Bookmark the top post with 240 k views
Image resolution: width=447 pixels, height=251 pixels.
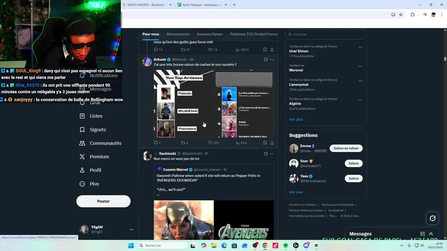pyautogui.click(x=265, y=50)
